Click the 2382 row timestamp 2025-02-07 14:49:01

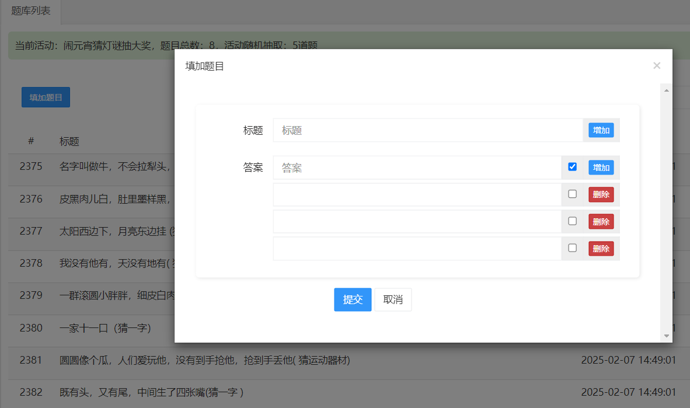(x=628, y=392)
